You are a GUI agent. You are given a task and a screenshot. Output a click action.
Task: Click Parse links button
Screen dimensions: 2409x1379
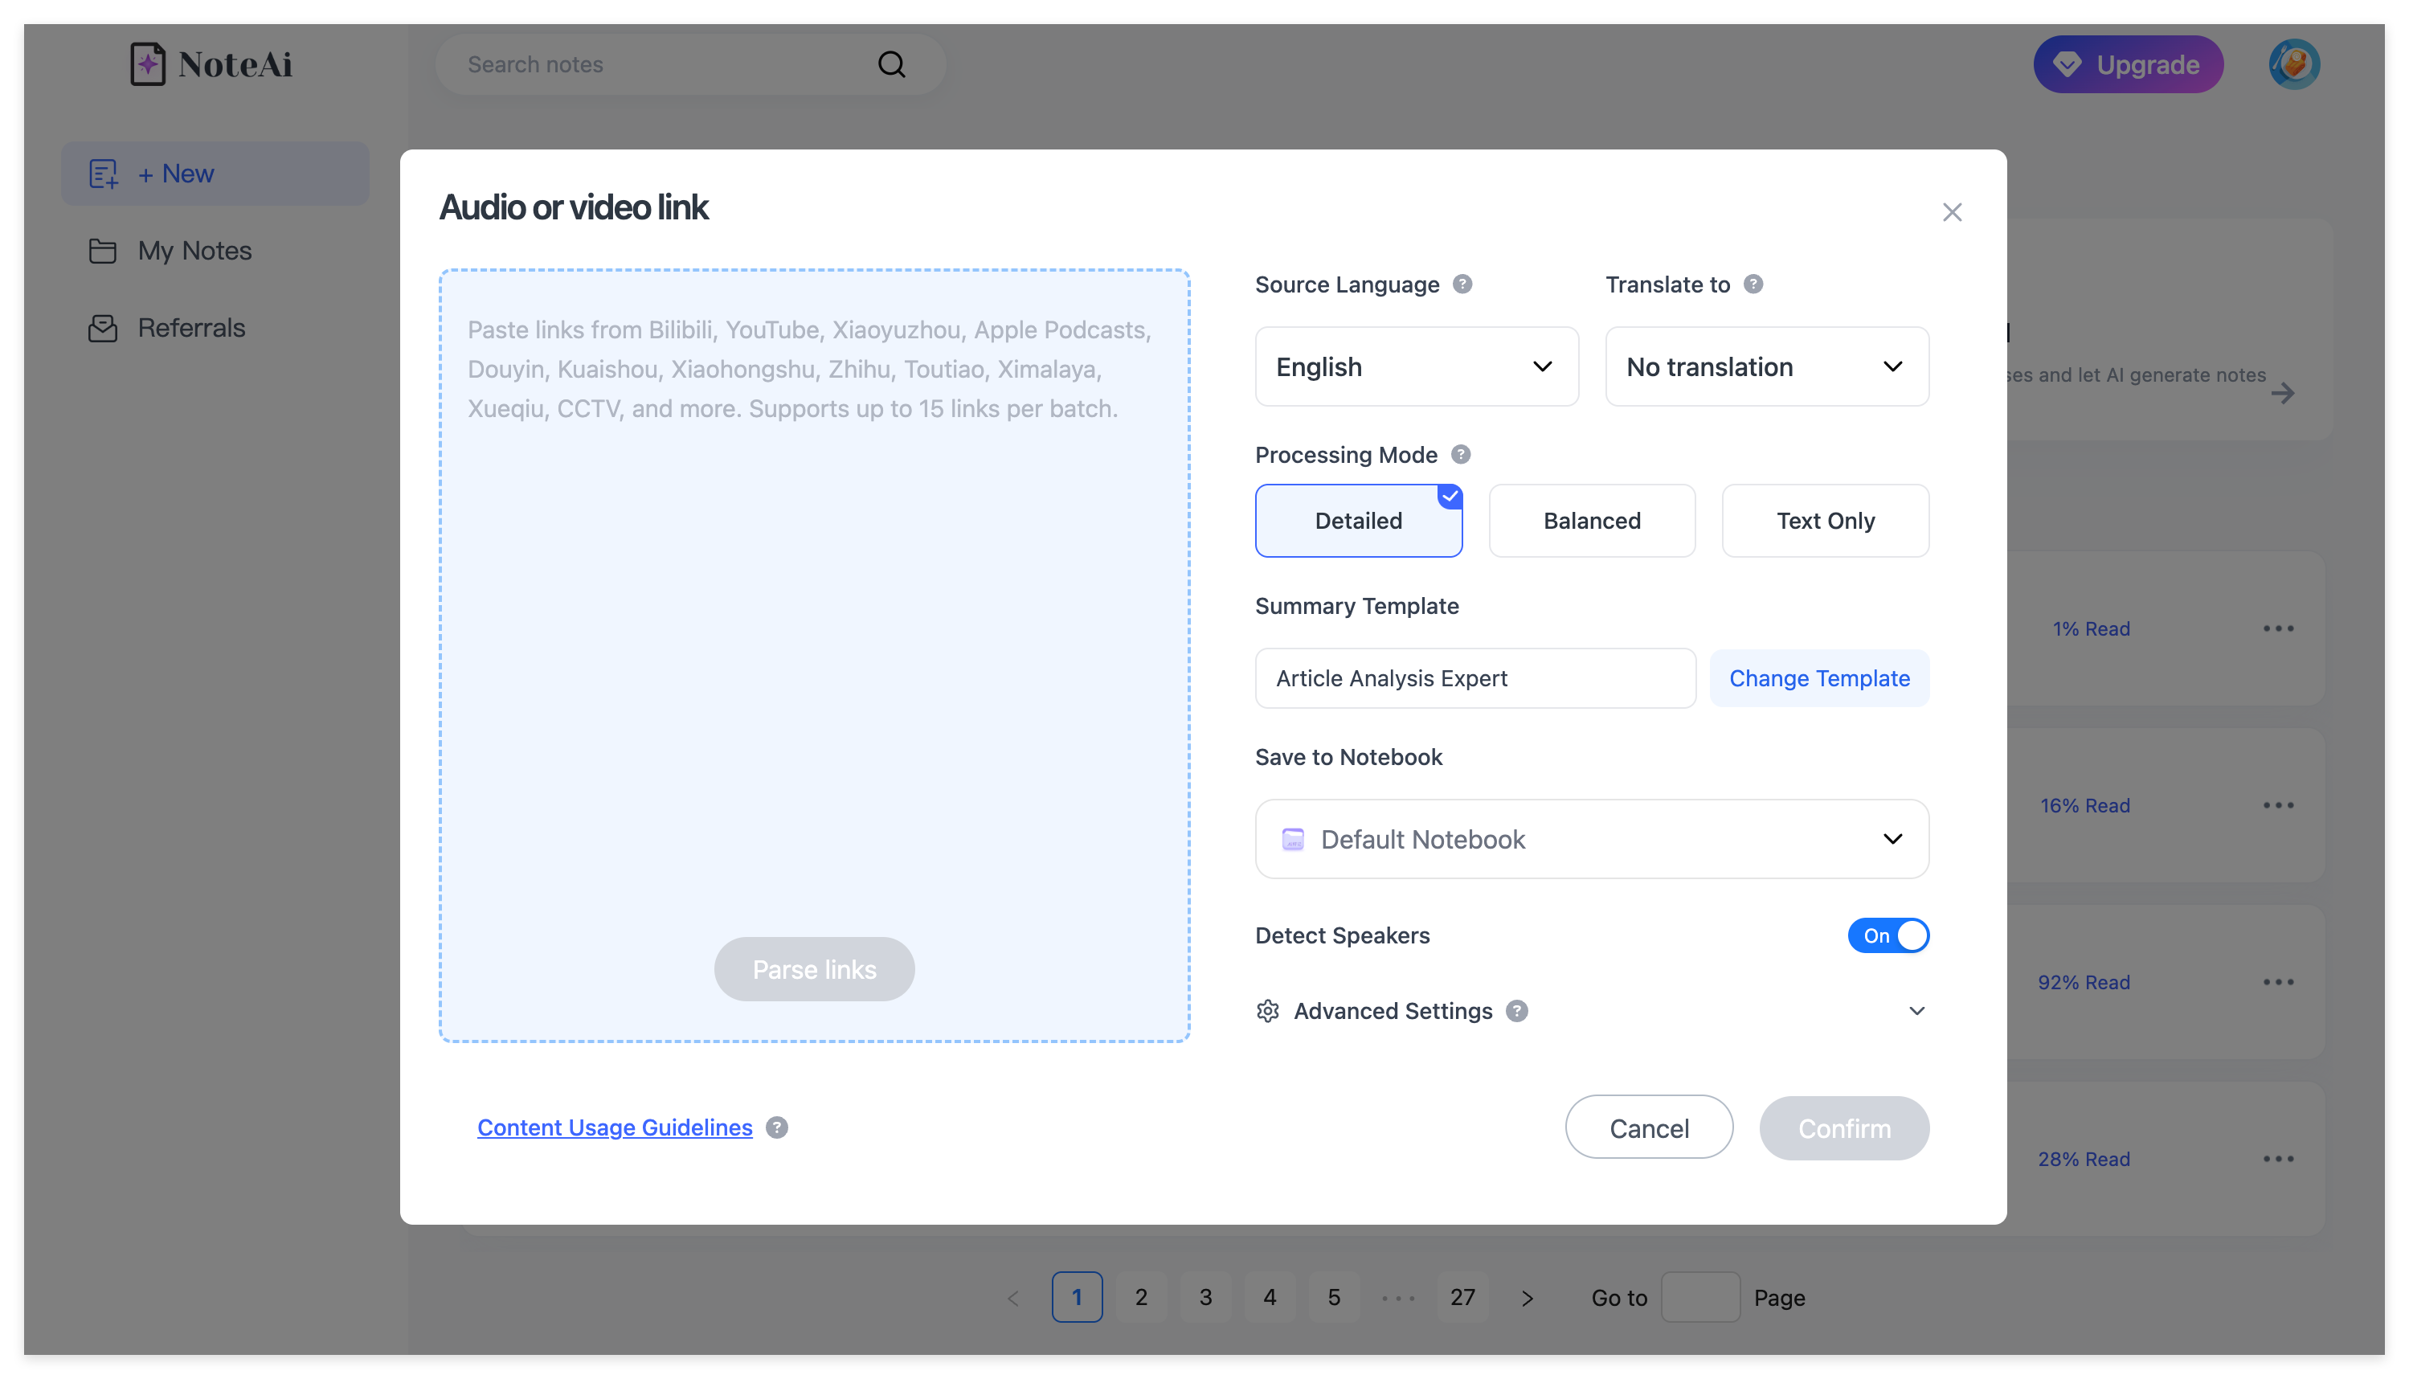click(813, 969)
